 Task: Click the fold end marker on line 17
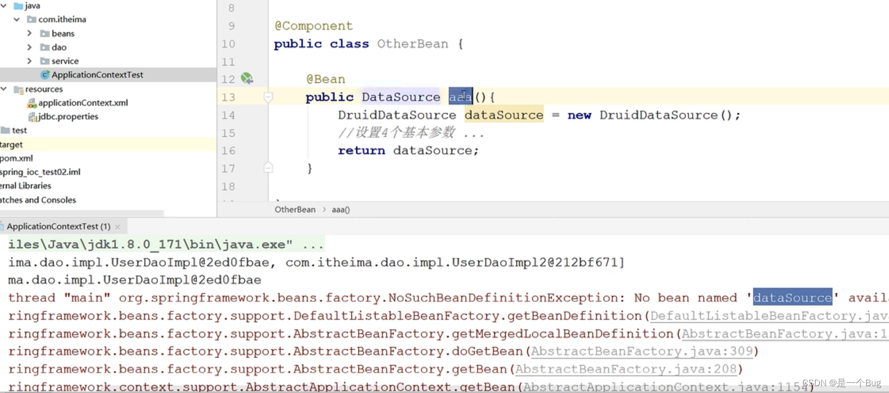tap(268, 168)
